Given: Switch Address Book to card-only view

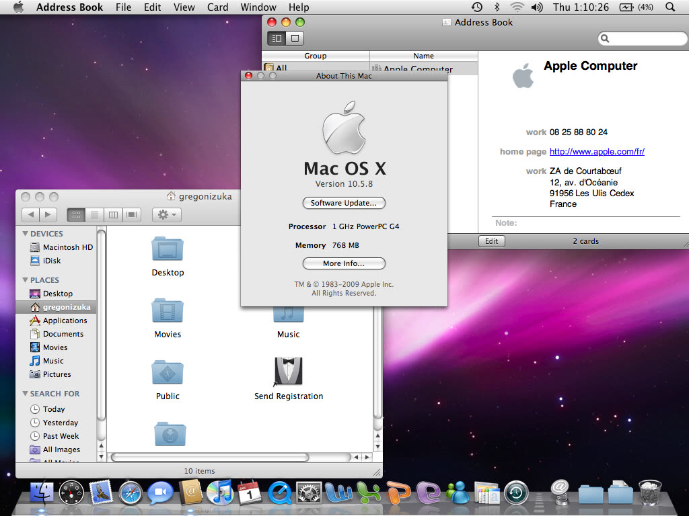Looking at the screenshot, I should click(x=295, y=38).
